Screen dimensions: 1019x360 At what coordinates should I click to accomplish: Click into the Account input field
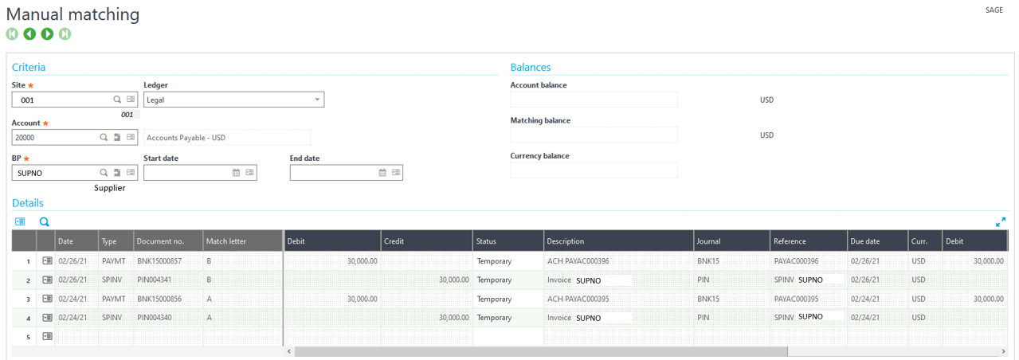pos(54,138)
